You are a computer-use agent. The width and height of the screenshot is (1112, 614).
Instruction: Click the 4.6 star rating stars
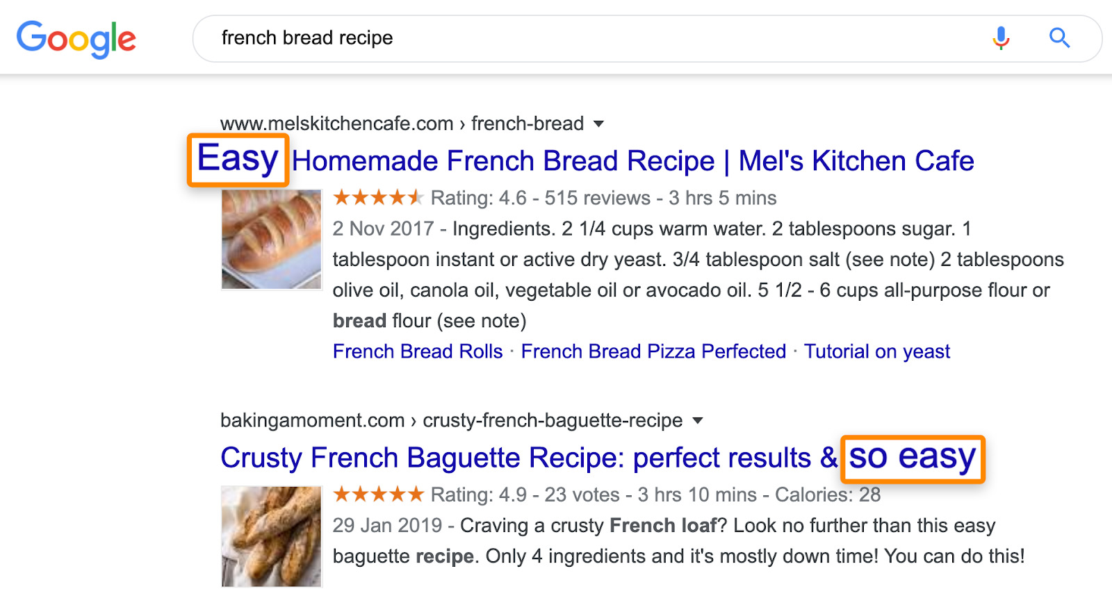pos(378,198)
